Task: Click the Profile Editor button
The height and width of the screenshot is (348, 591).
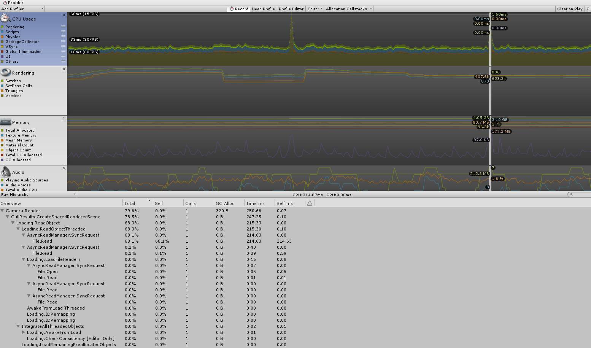Action: tap(291, 9)
